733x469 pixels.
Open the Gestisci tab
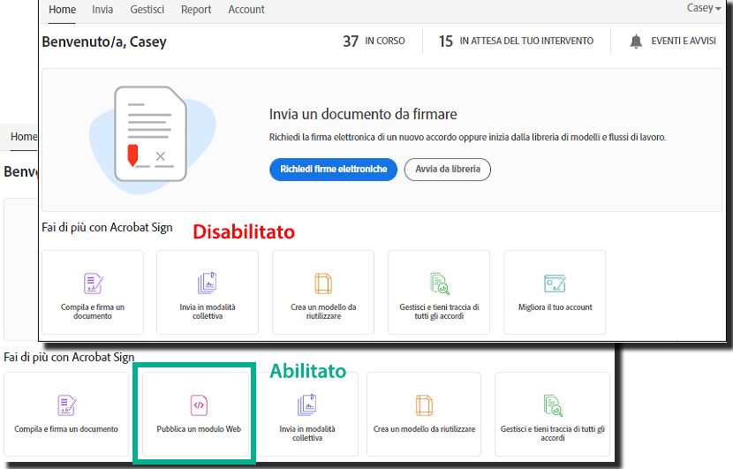(147, 10)
